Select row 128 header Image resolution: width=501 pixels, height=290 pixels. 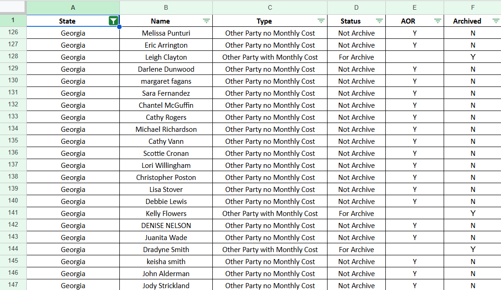pos(13,56)
